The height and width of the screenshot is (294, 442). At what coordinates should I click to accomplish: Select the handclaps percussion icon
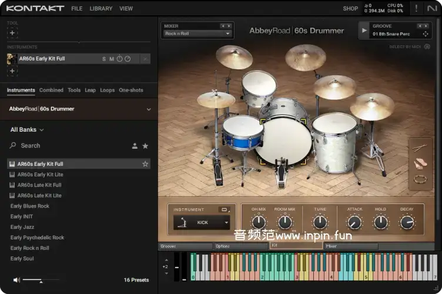click(420, 163)
